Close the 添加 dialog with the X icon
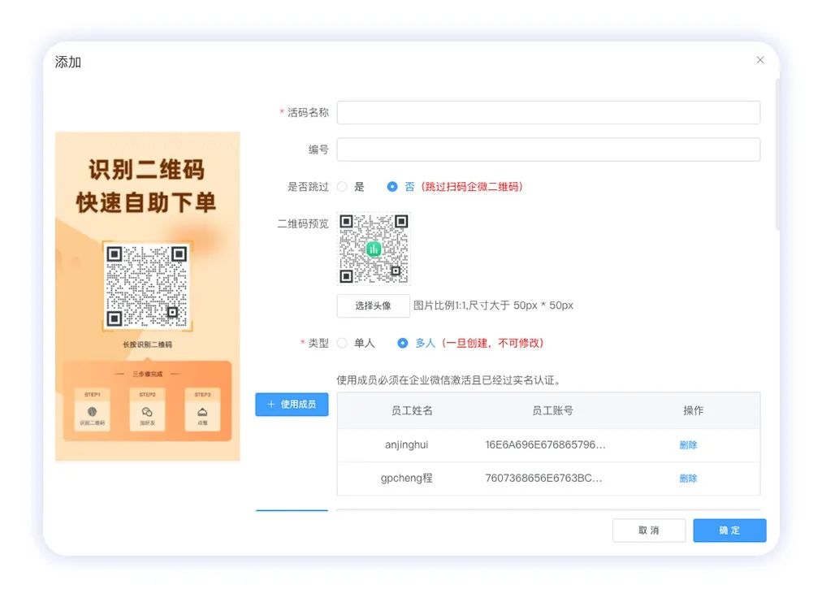This screenshot has width=822, height=598. pyautogui.click(x=759, y=60)
